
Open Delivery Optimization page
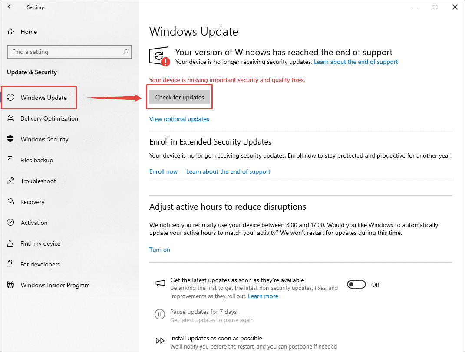point(49,118)
